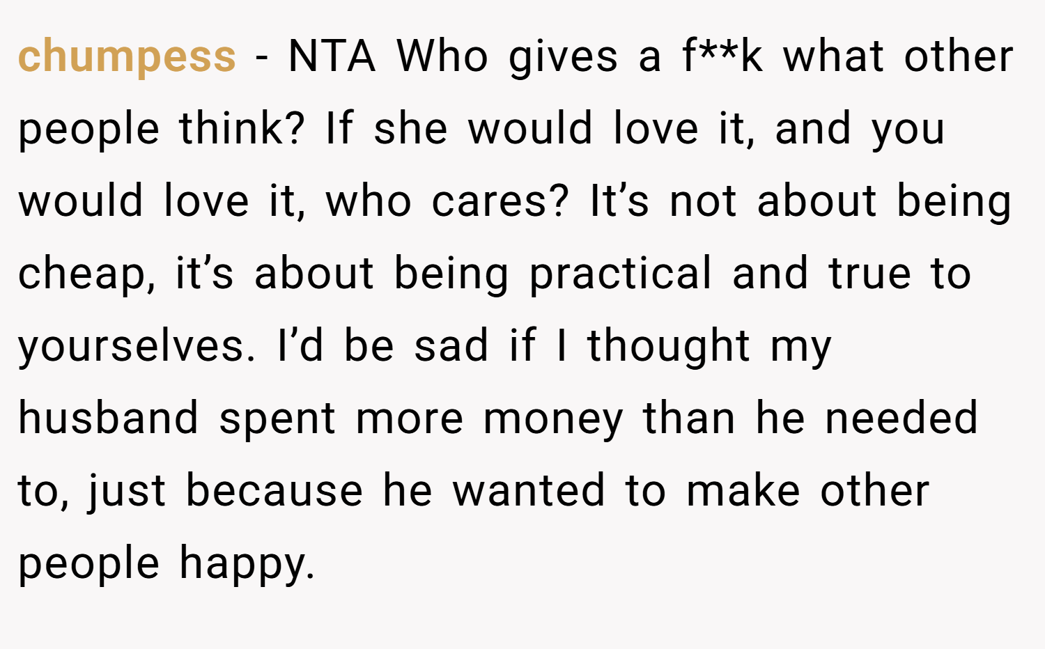Select the word 'because'
The height and width of the screenshot is (649, 1045).
click(274, 490)
